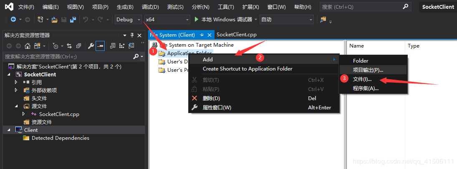Viewport: 457px width, 169px height.
Task: Click the Home icon in Solution Explorer
Action: coord(28,46)
